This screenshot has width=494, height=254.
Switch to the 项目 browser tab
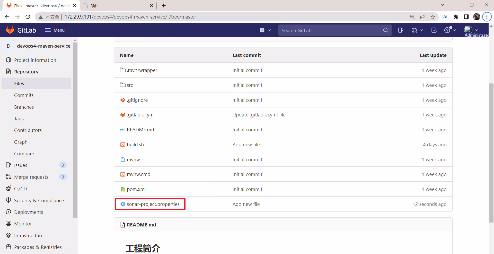pos(118,5)
